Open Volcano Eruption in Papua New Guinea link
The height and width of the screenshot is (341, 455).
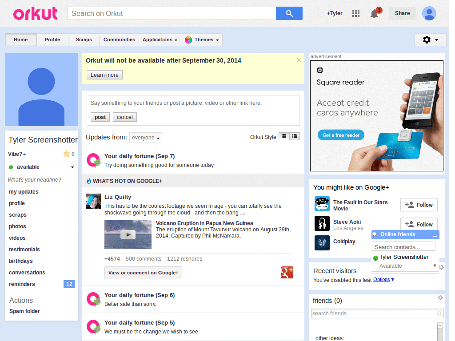(x=204, y=223)
